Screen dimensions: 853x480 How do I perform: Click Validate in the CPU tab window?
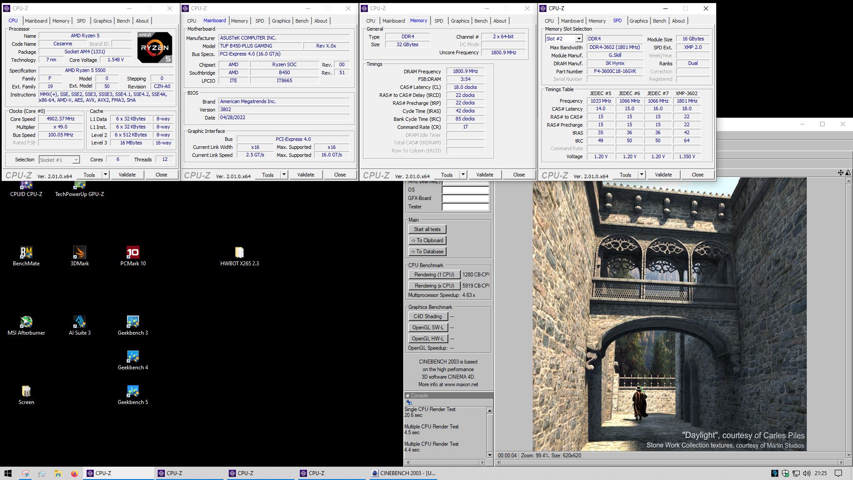pyautogui.click(x=127, y=175)
